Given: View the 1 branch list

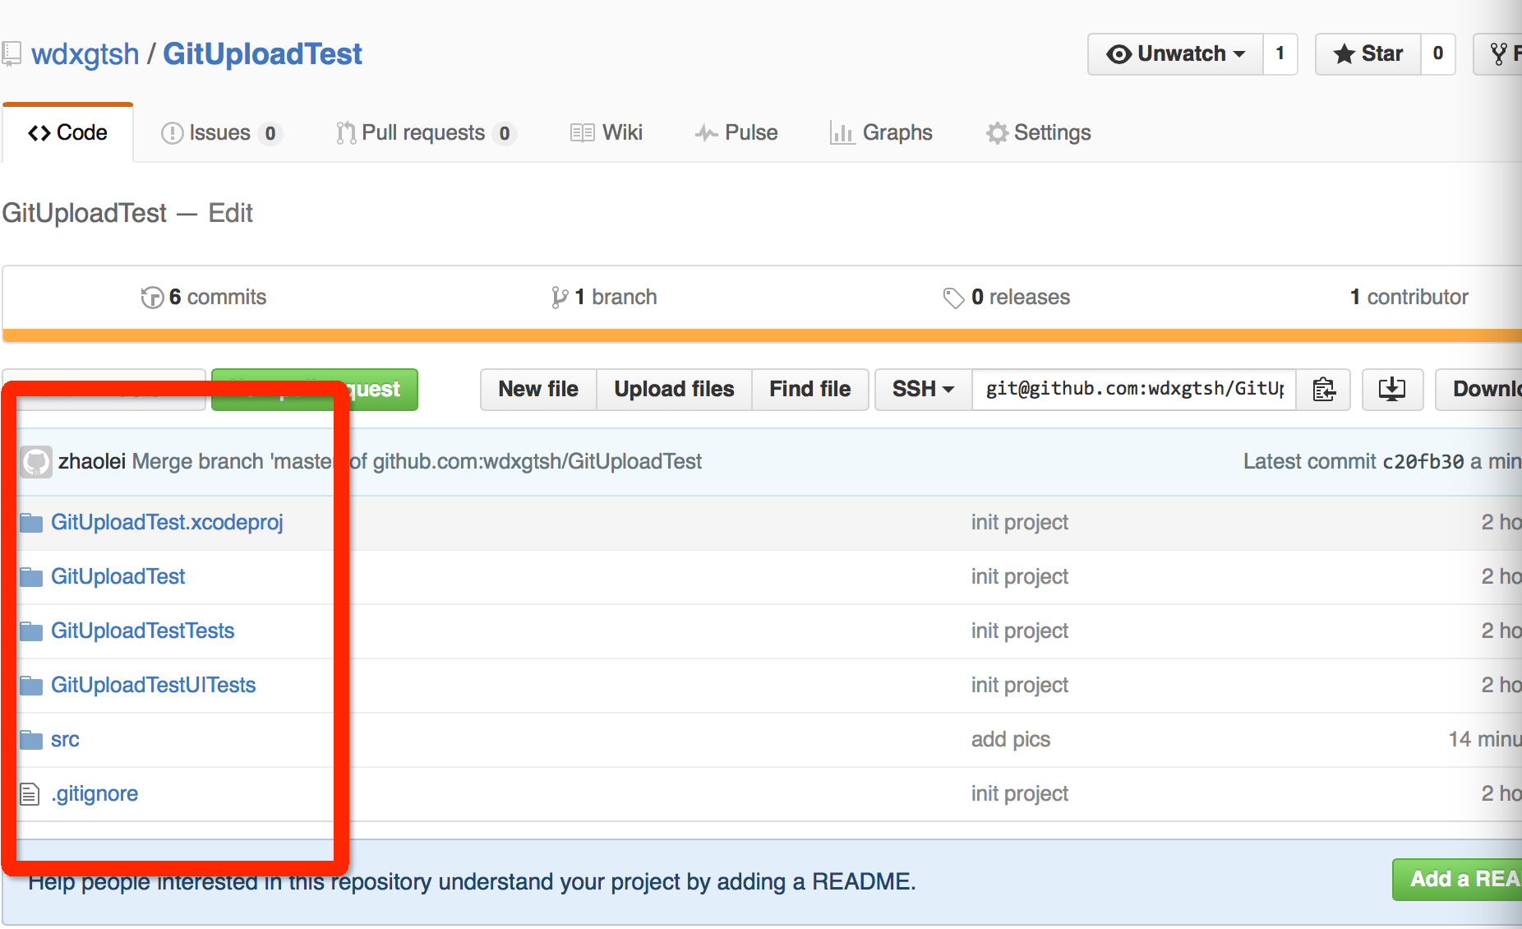Looking at the screenshot, I should (x=604, y=298).
